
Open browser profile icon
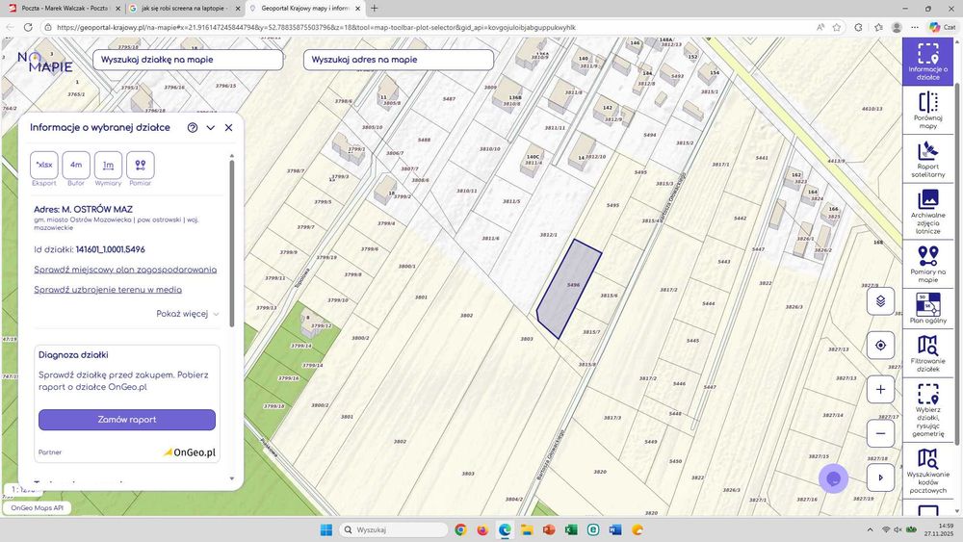pyautogui.click(x=897, y=27)
